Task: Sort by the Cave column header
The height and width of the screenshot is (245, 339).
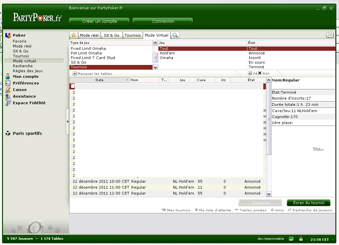Action: [206, 80]
